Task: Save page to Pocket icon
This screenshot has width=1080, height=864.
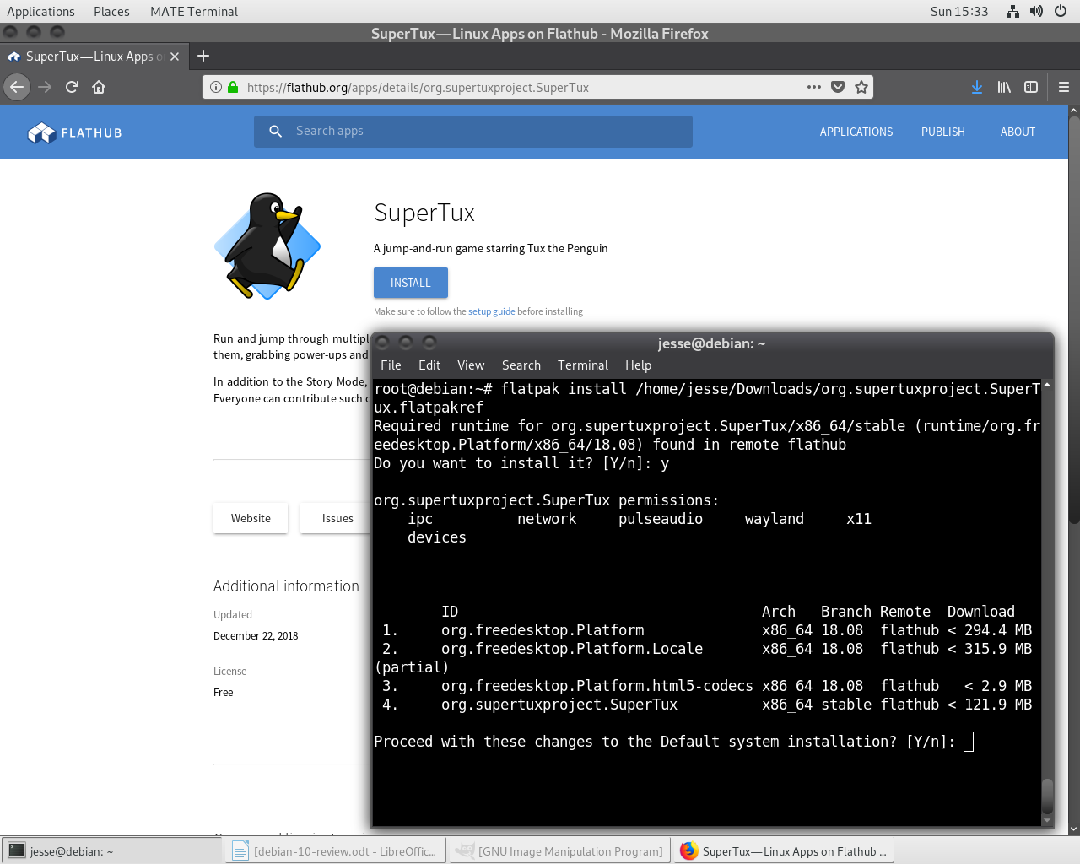Action: point(838,87)
